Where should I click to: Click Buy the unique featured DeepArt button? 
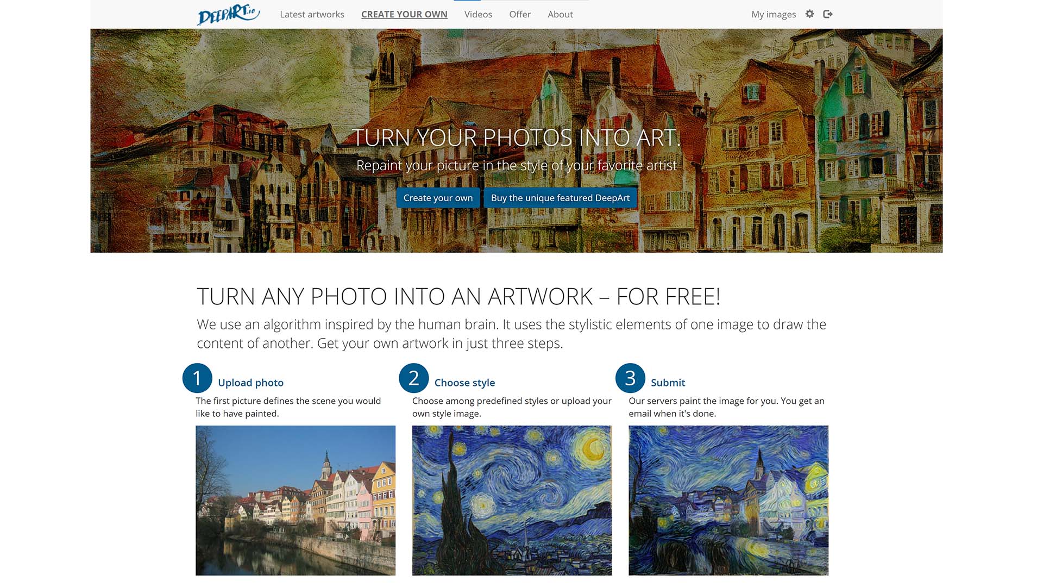[x=560, y=198]
